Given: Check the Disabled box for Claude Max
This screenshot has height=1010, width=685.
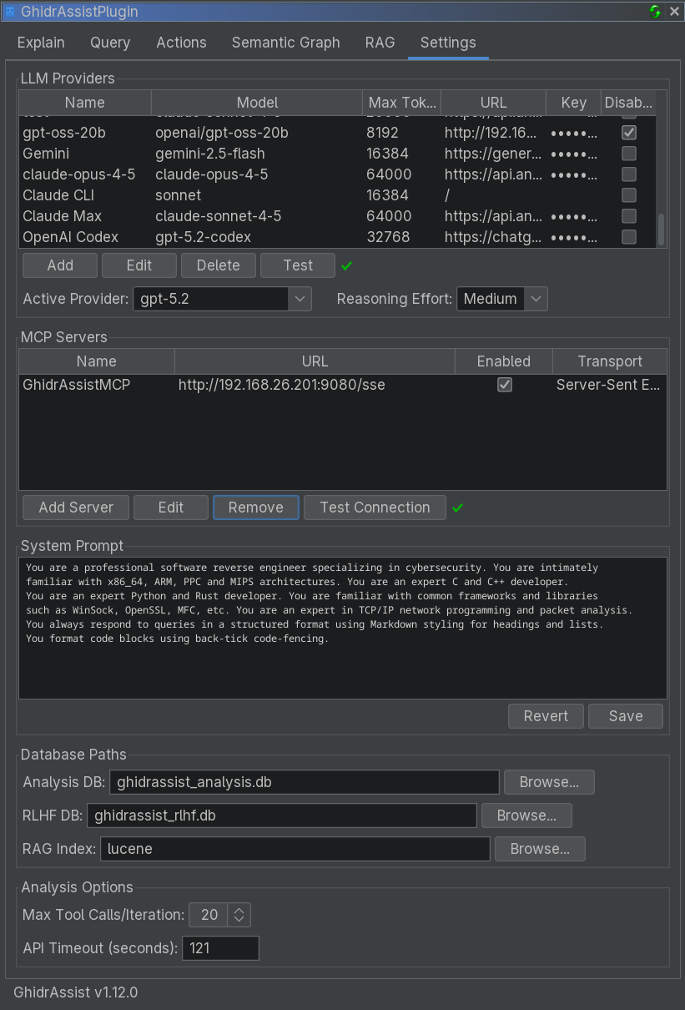Looking at the screenshot, I should coord(628,215).
